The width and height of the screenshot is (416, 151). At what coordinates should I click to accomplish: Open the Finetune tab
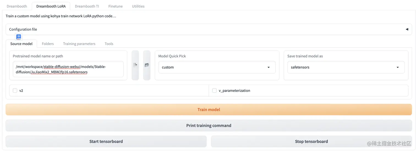[116, 6]
